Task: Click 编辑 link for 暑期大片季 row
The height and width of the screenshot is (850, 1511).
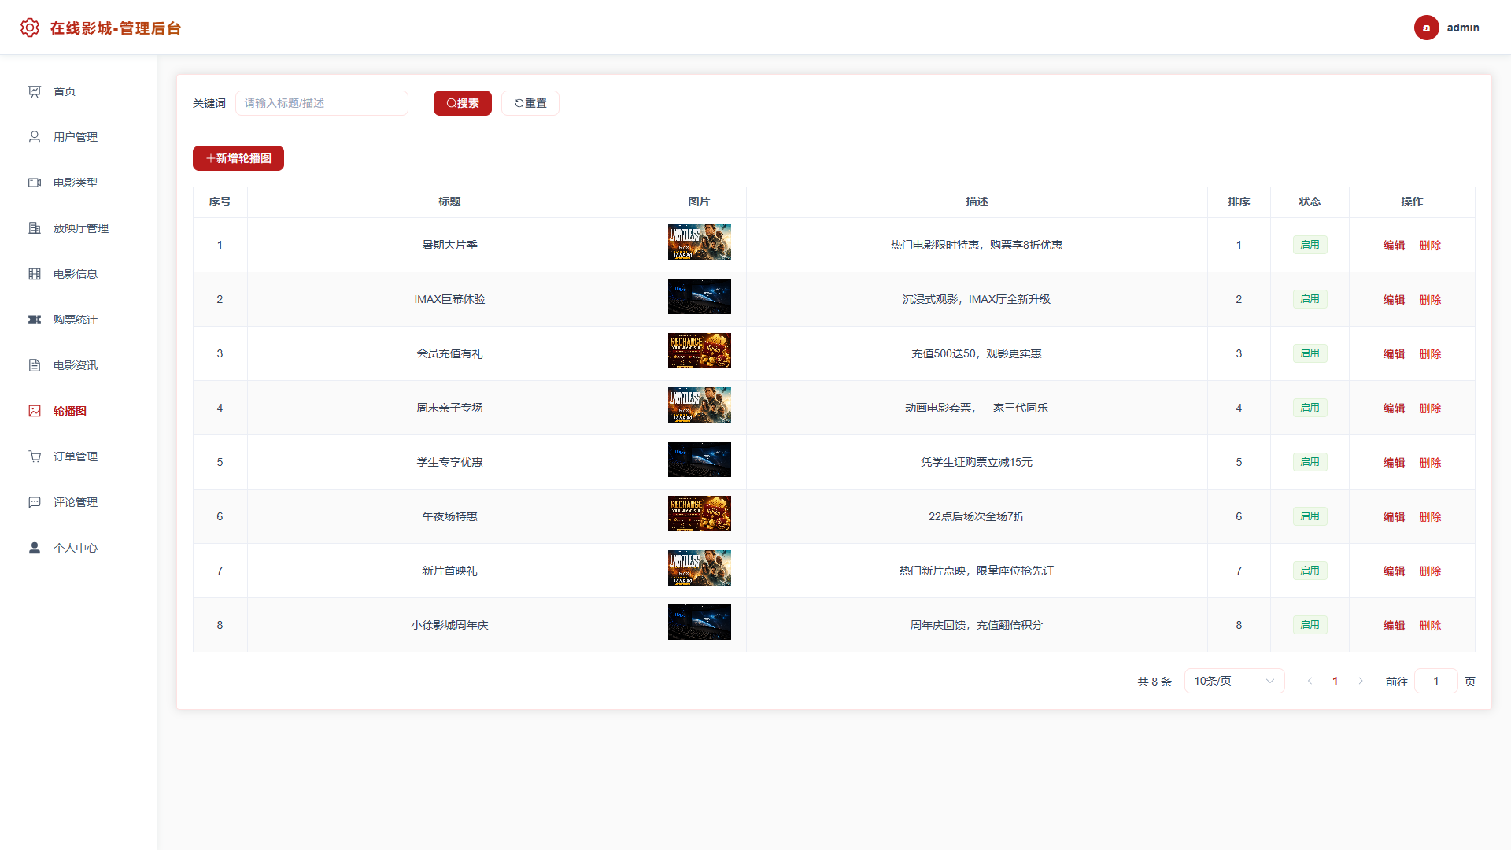Action: tap(1394, 246)
